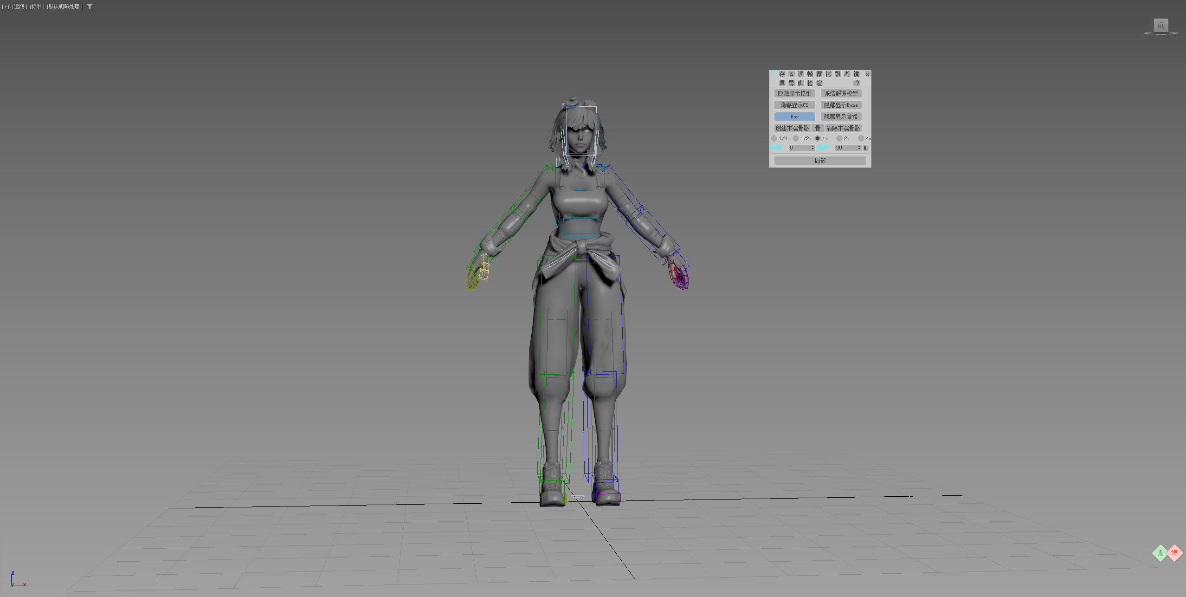Click the green A badge icon

coord(1160,553)
